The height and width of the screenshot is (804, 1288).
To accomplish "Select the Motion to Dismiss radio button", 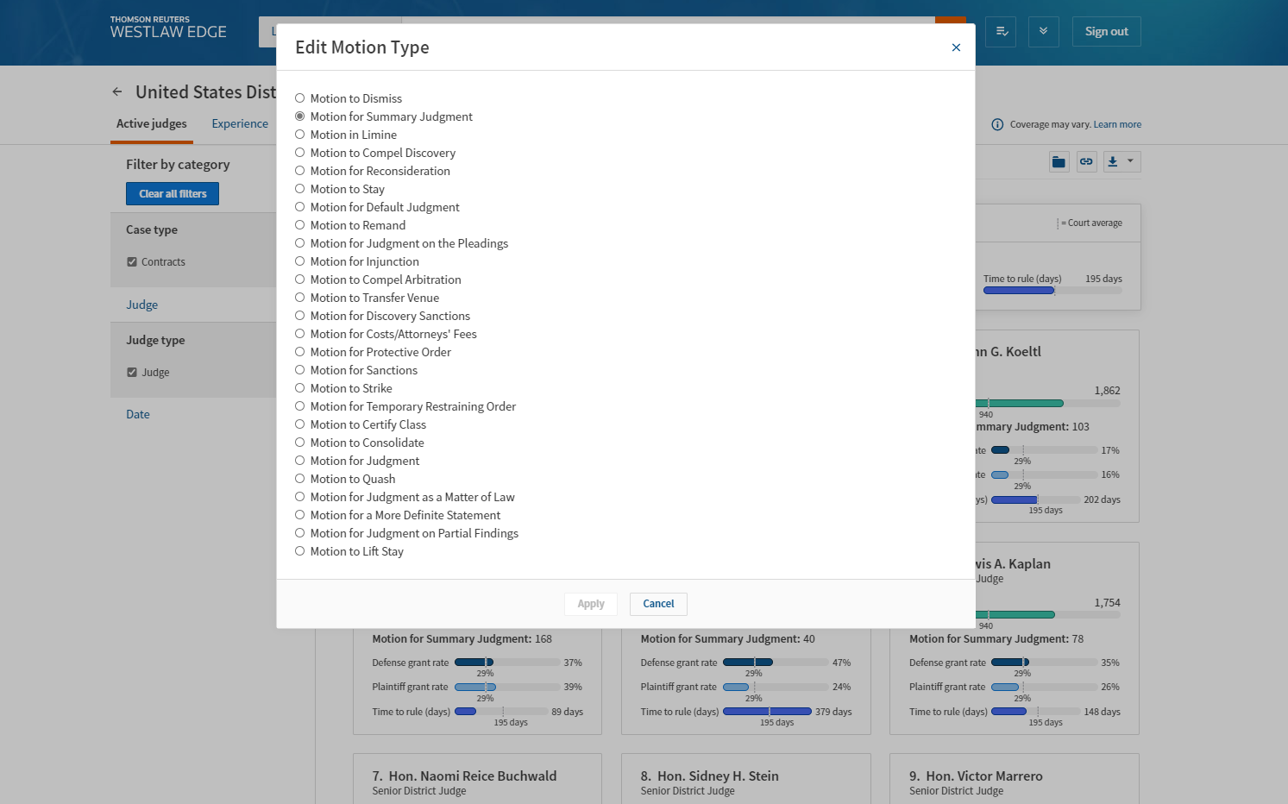I will [300, 98].
